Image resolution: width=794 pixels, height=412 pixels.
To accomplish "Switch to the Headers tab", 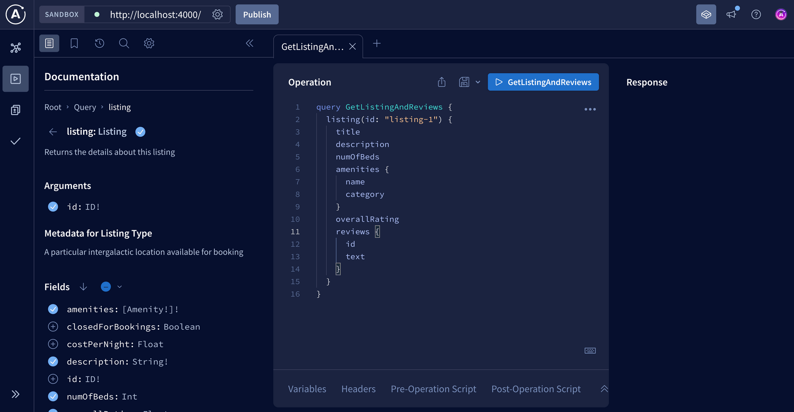I will pos(358,389).
